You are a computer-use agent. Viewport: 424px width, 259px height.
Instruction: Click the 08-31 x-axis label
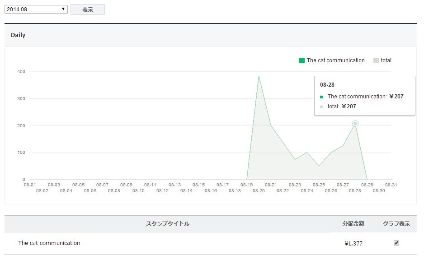tap(391, 185)
